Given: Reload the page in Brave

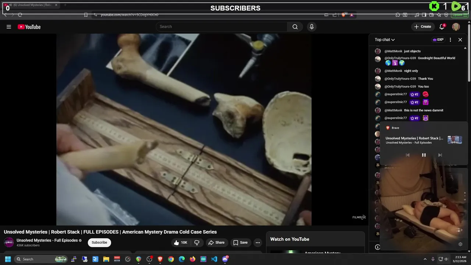Looking at the screenshot, I should (20, 15).
